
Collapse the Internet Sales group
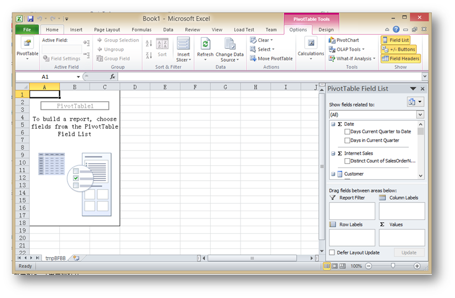[x=333, y=154]
